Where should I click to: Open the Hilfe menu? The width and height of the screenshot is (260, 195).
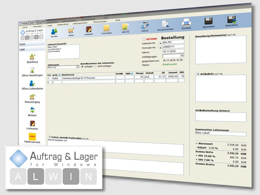pyautogui.click(x=118, y=20)
